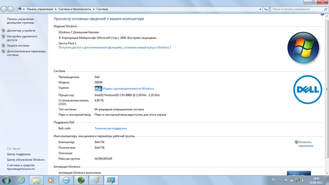
Task: Click the network signal tray icon
Action: [298, 180]
